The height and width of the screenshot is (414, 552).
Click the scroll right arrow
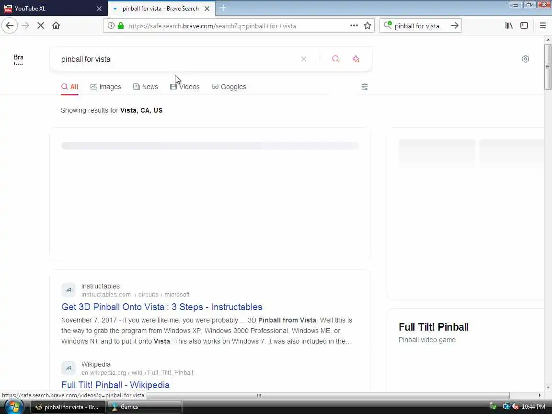540,395
